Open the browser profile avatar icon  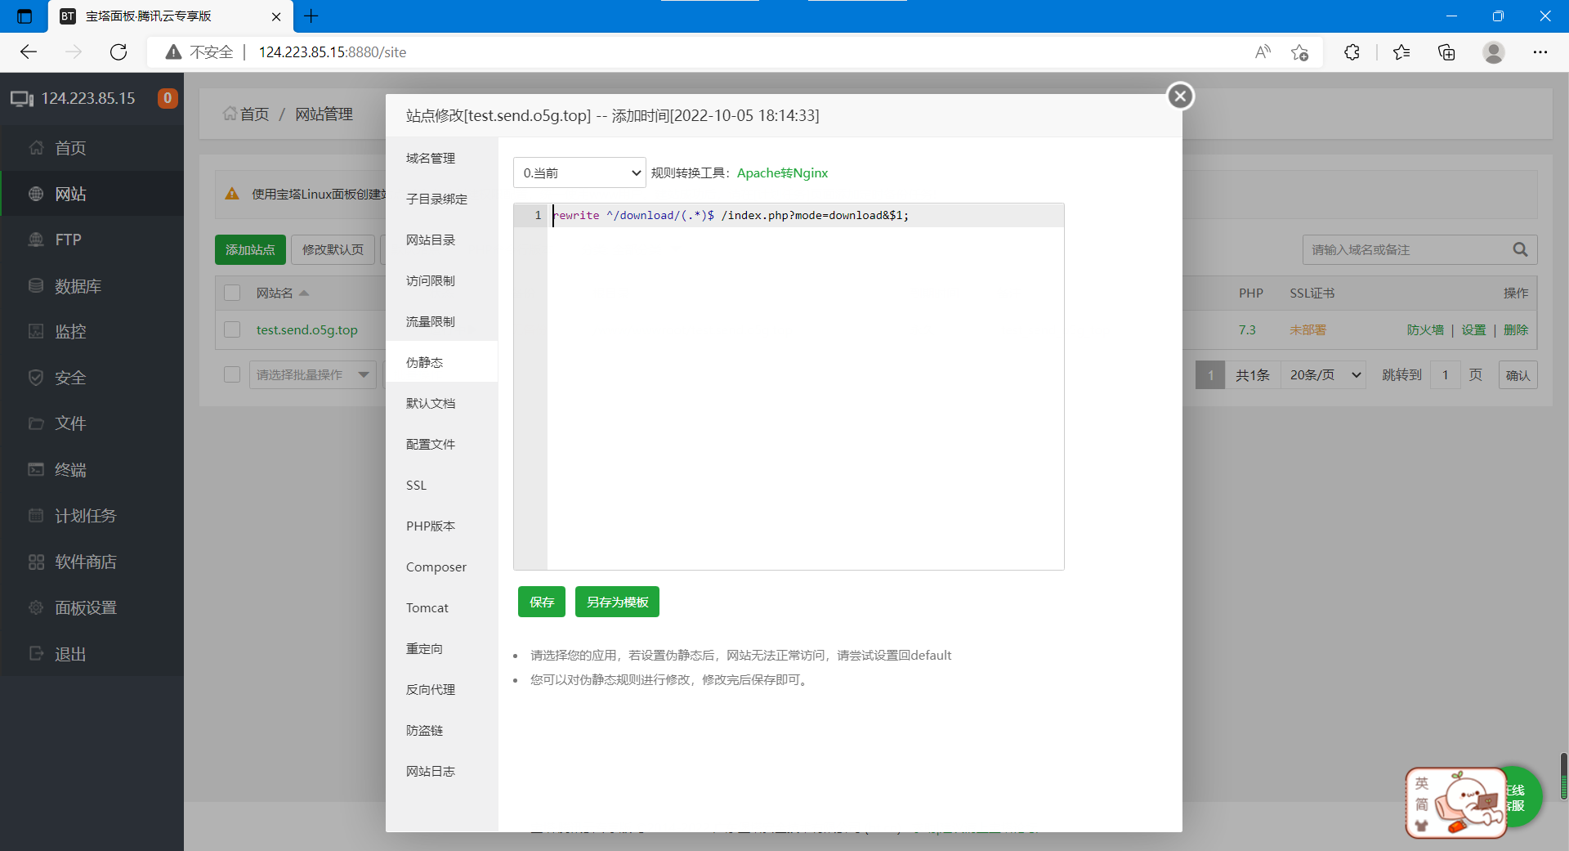click(1493, 52)
